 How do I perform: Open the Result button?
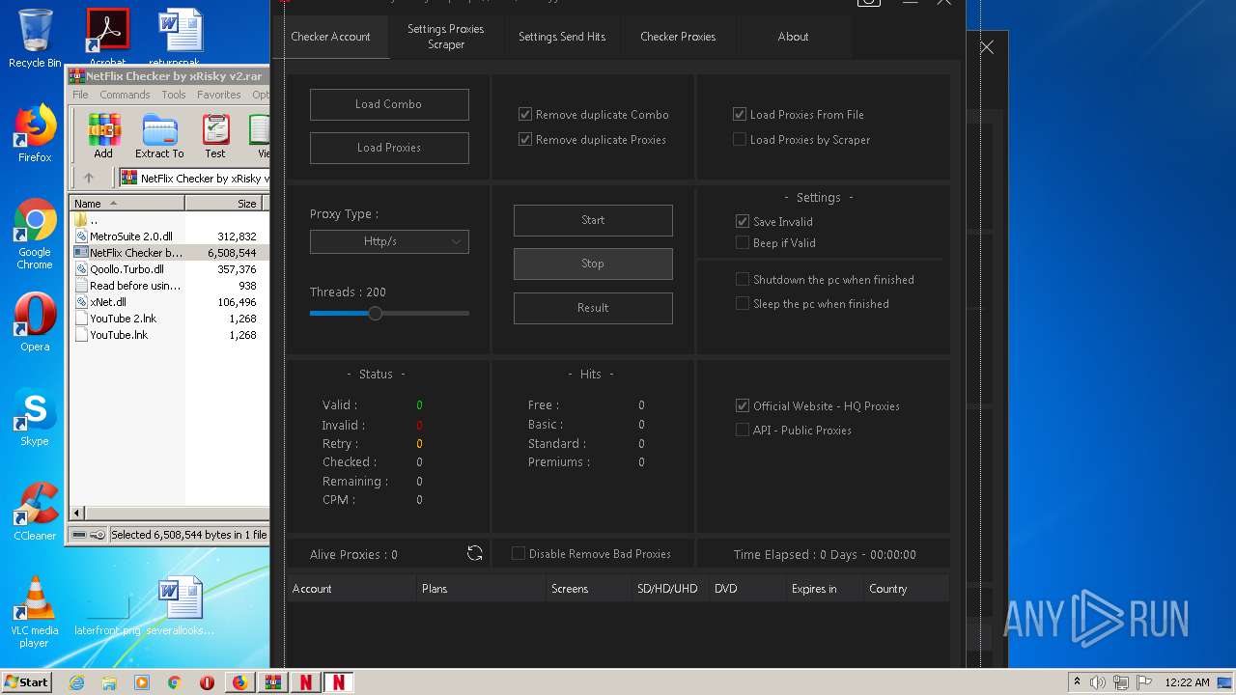(593, 308)
